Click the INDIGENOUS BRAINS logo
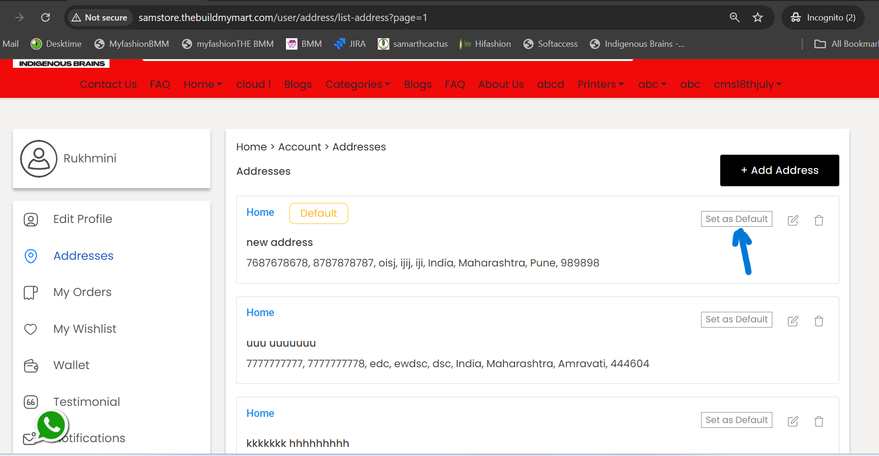Screen dimensions: 879x456 61,64
